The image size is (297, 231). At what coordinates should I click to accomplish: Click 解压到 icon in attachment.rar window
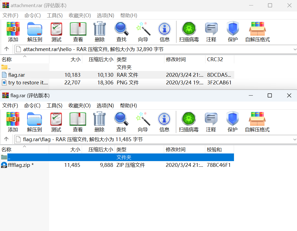pos(35,29)
